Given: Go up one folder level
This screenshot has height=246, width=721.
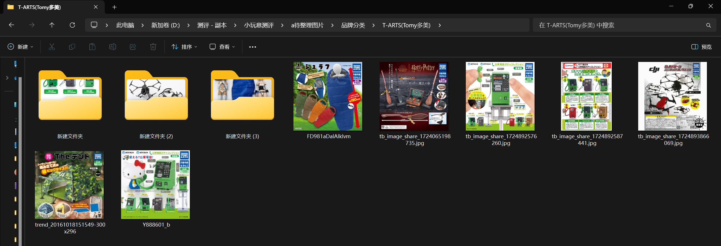Looking at the screenshot, I should [x=52, y=25].
